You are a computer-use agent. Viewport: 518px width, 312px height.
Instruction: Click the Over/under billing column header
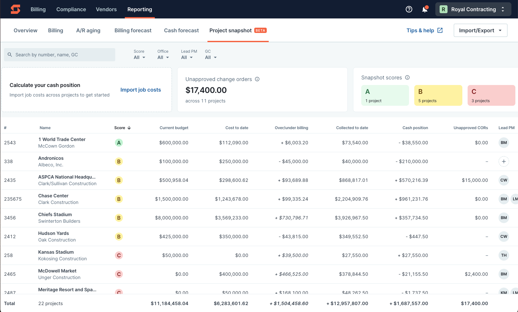[291, 128]
